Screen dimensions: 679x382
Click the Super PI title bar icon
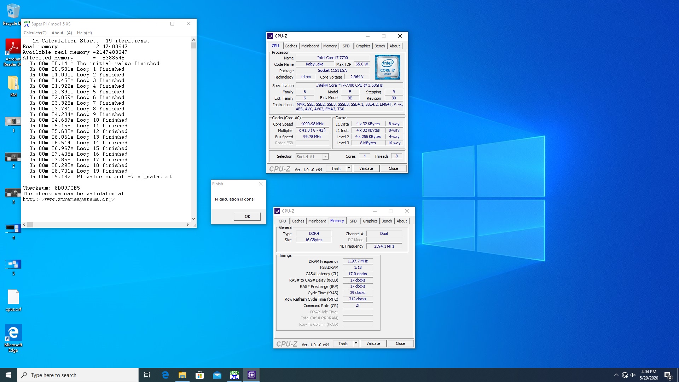pos(27,24)
